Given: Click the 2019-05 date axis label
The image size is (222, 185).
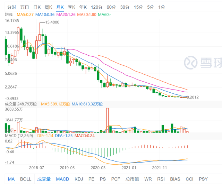Looking at the screenshot, I should [x=67, y=168].
